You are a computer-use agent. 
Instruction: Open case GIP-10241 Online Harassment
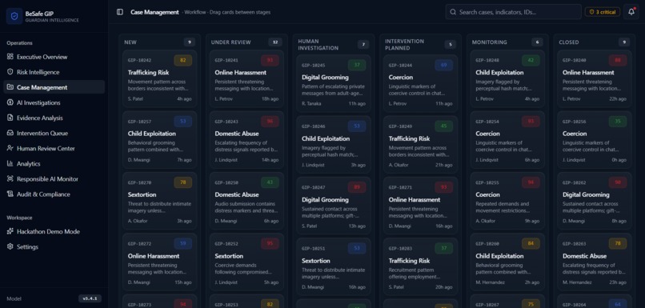[246, 79]
